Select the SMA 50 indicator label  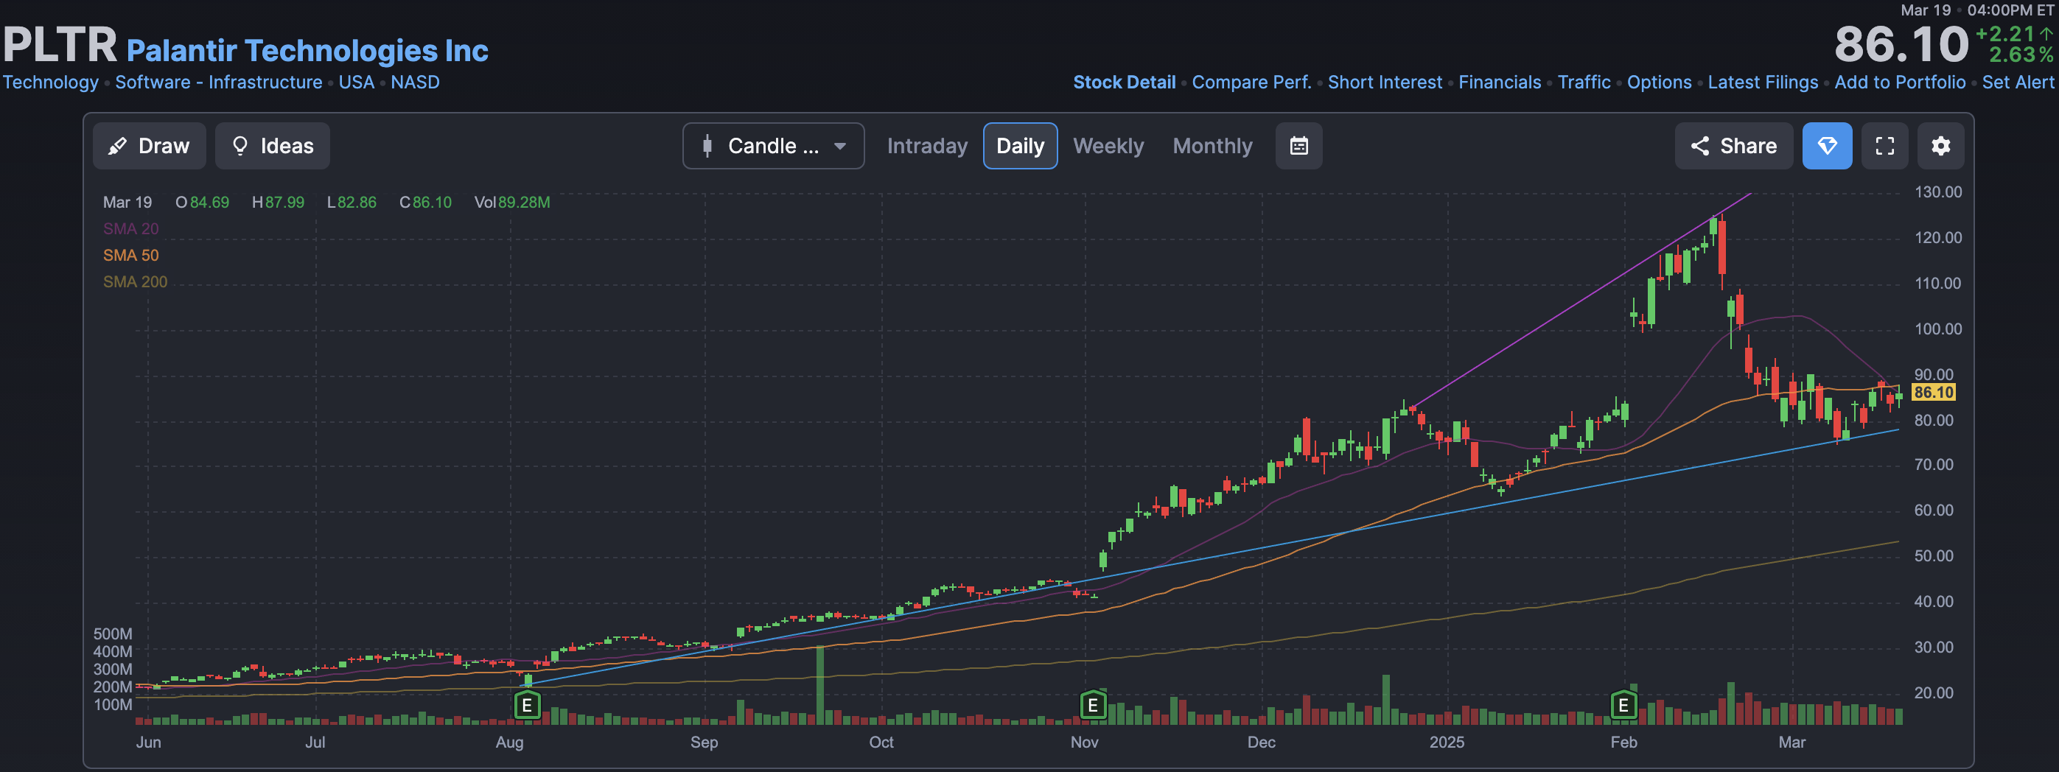click(x=131, y=255)
